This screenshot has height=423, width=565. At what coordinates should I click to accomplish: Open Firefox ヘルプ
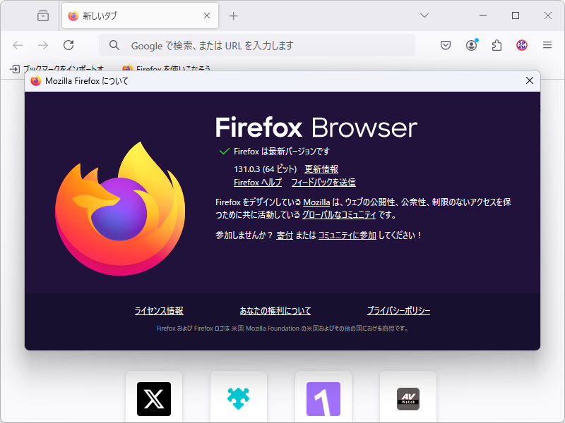257,182
